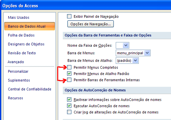Screen dimensions: 171x120
Task: Uncheck Executar AutoCorreção de nomes
Action: 69,106
